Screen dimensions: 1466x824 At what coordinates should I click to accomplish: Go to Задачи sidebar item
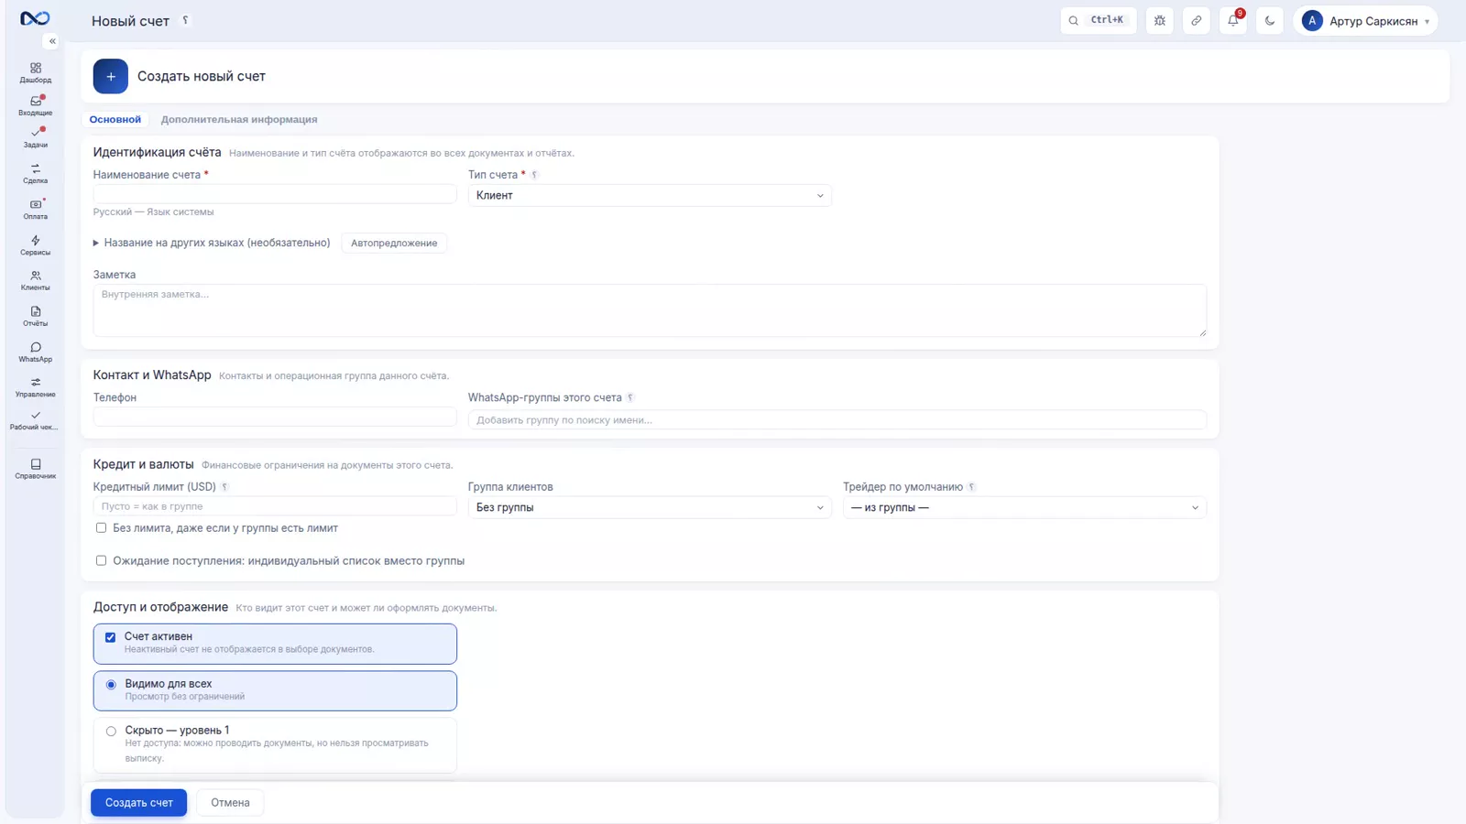pyautogui.click(x=35, y=137)
